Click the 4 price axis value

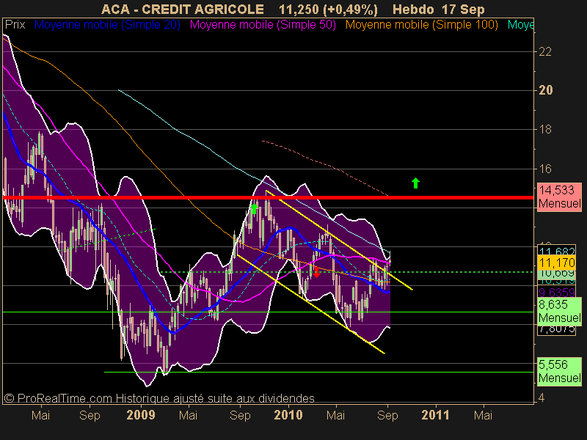coord(542,397)
